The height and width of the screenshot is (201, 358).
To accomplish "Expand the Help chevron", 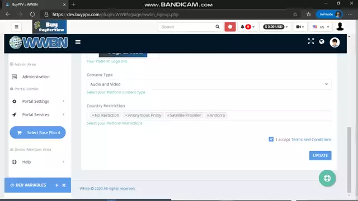I will coord(63,161).
